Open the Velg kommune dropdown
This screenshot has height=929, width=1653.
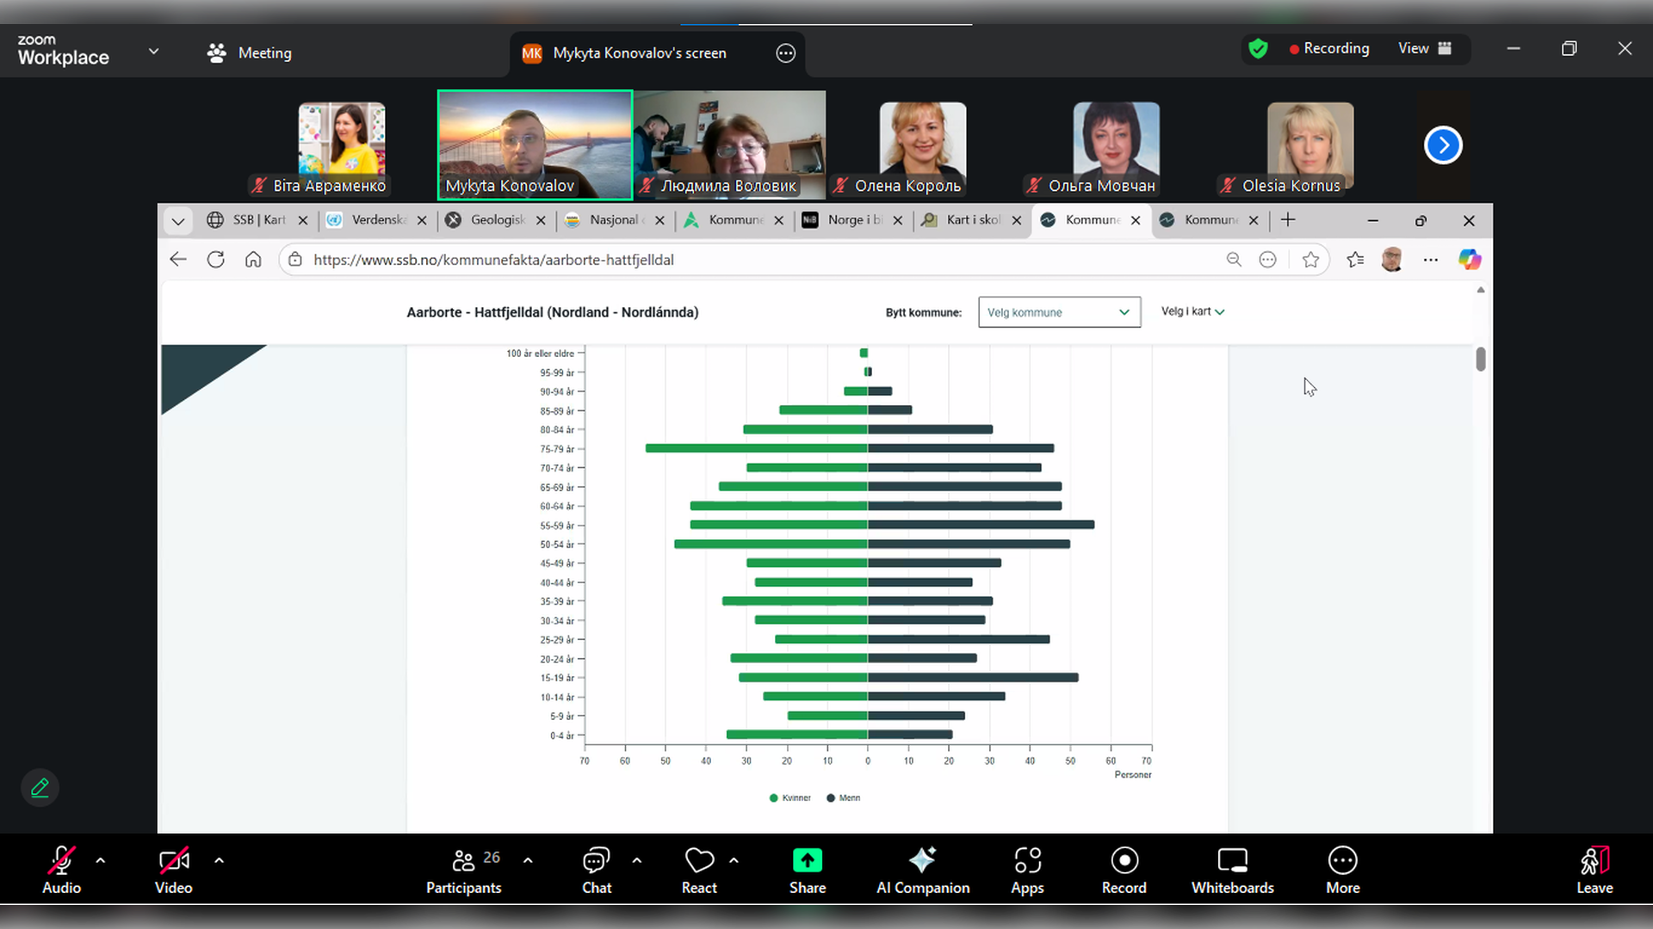tap(1059, 312)
